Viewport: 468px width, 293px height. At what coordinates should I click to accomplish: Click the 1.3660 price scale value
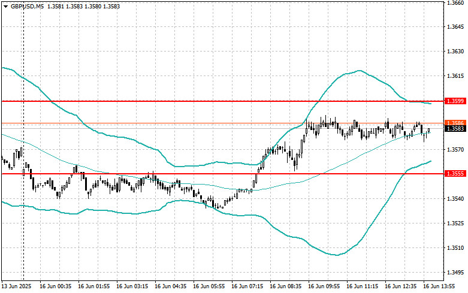(x=455, y=2)
